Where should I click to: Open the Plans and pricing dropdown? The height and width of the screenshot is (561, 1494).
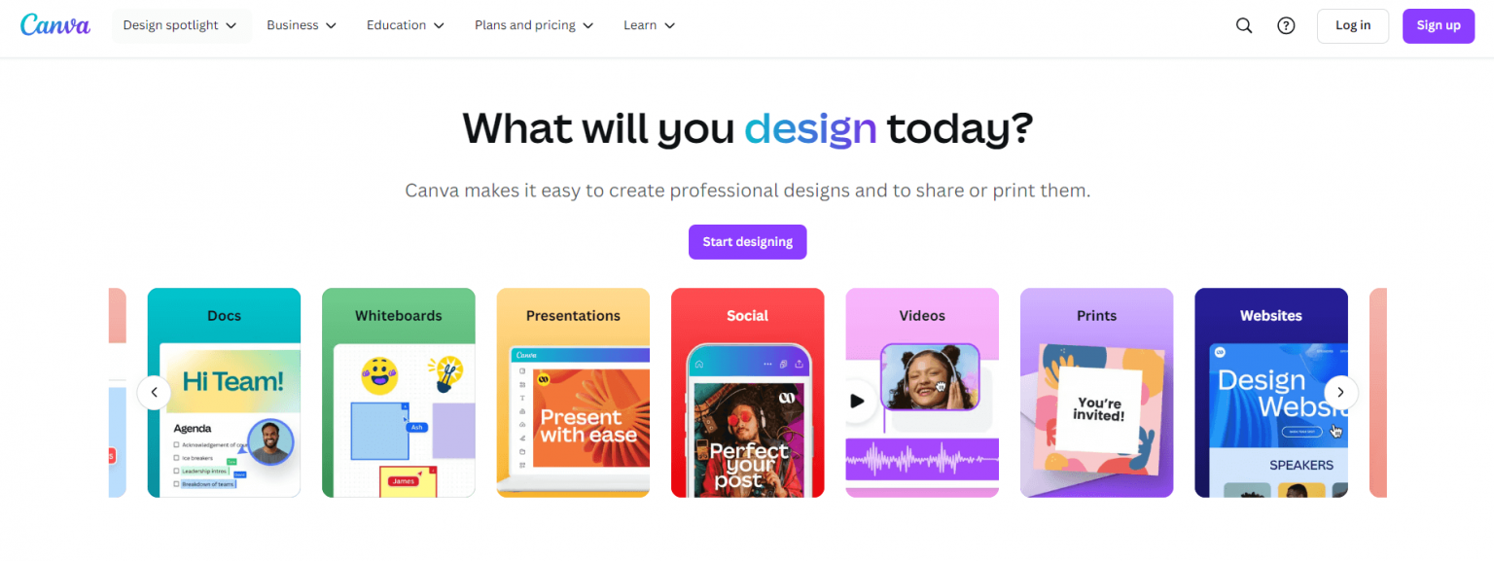(x=533, y=25)
